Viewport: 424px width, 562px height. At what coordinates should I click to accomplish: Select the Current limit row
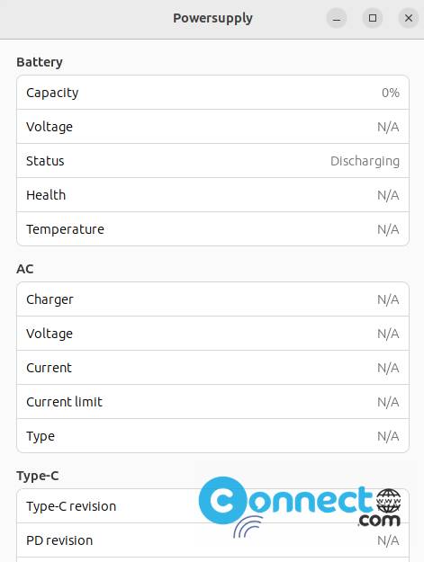(x=212, y=402)
